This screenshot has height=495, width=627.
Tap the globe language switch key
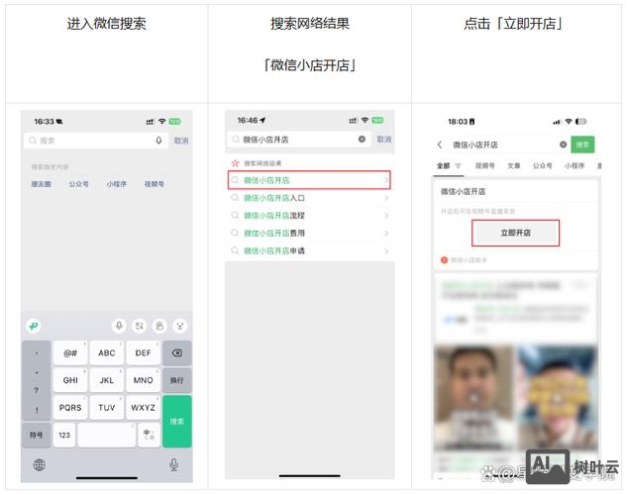[40, 464]
